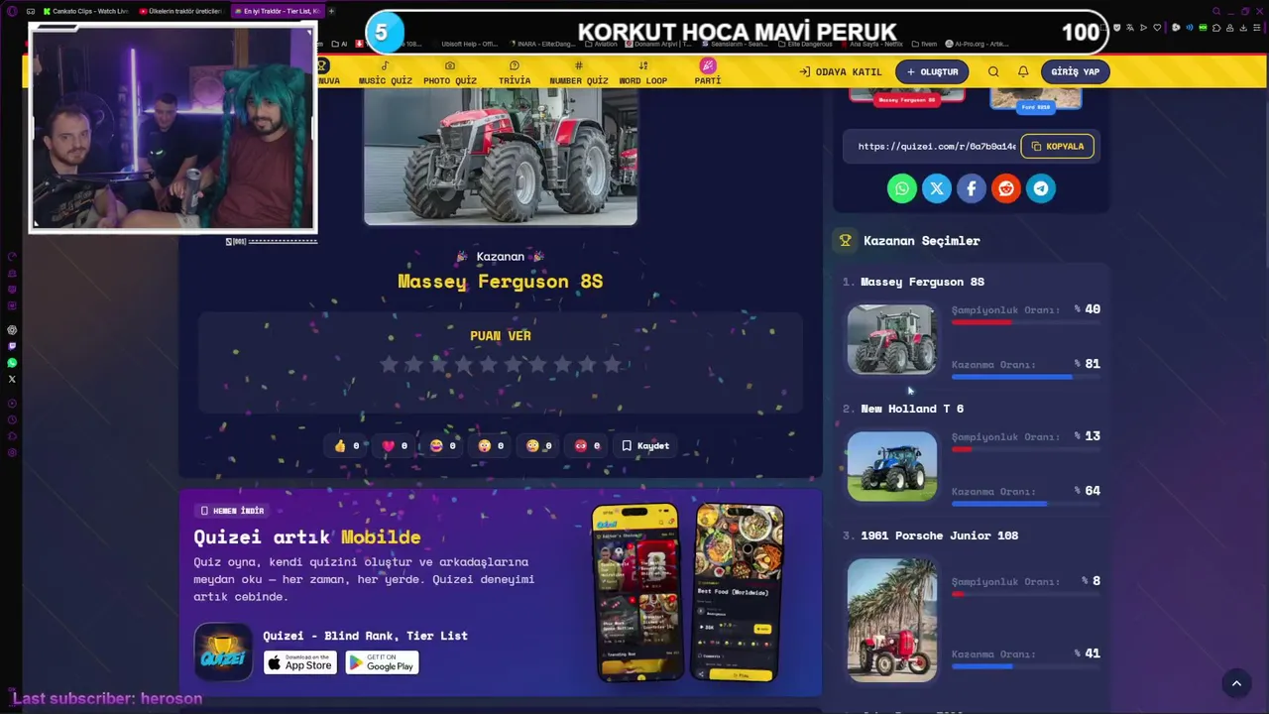
Task: Share the quiz on X
Action: tap(937, 188)
